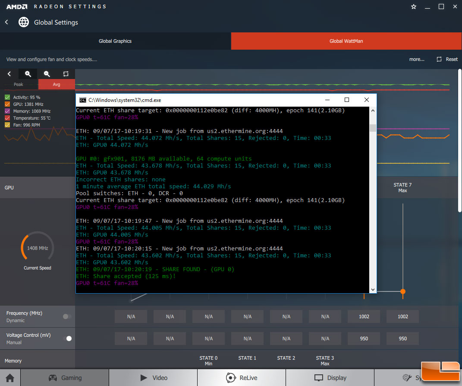Click the cmd.exe window icon
Image resolution: width=462 pixels, height=386 pixels.
[83, 100]
